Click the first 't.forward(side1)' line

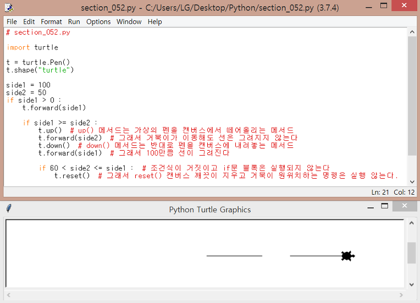coord(54,108)
